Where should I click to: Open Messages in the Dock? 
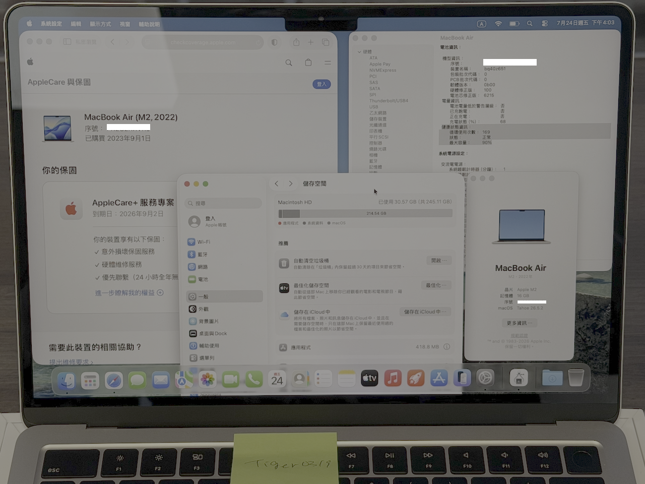pos(137,380)
